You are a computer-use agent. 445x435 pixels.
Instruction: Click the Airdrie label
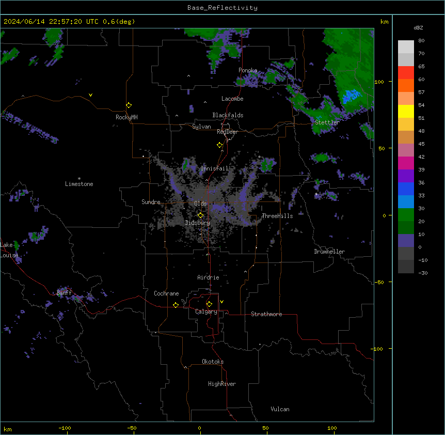pyautogui.click(x=209, y=277)
